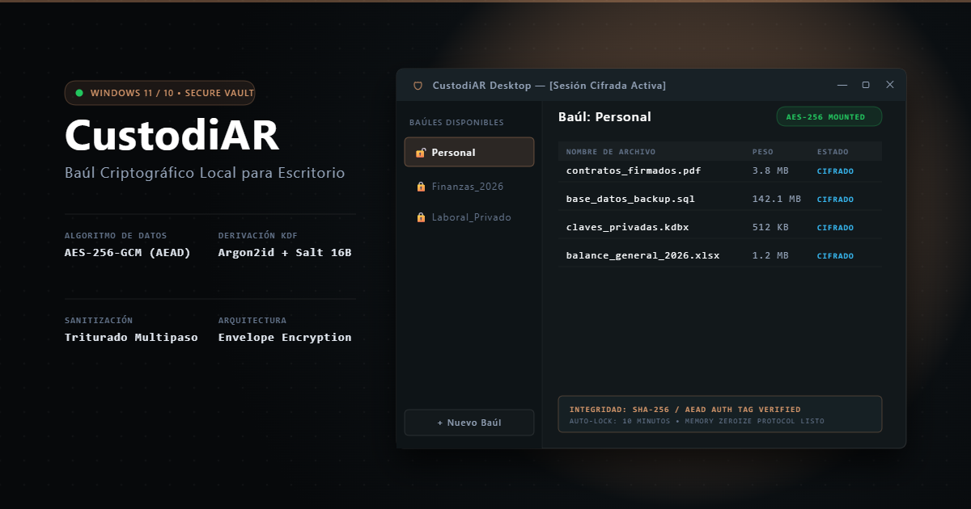Click CIFRADO status of base_datos_backup.sql
Viewport: 971px width, 509px height.
[x=835, y=200]
